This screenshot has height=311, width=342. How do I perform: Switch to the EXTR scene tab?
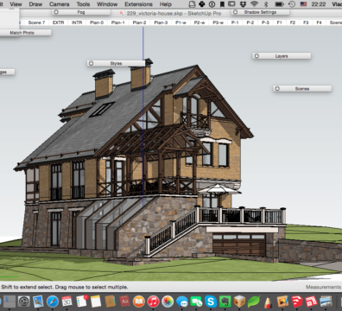coord(59,22)
